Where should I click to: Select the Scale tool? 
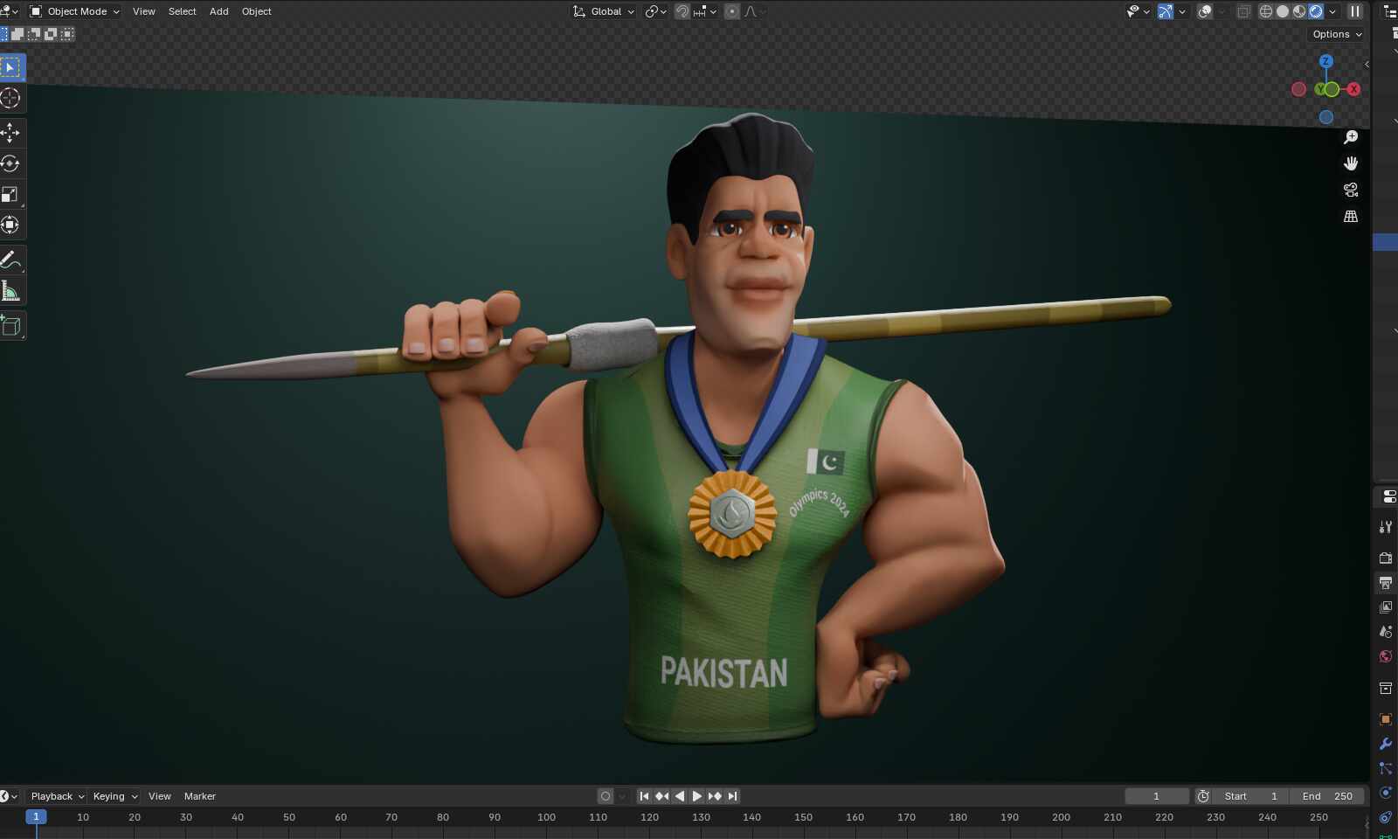(10, 194)
